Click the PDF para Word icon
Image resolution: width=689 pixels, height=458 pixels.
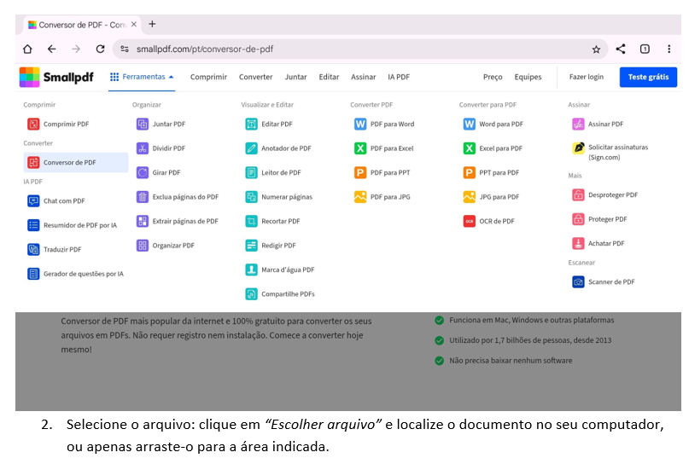[360, 124]
